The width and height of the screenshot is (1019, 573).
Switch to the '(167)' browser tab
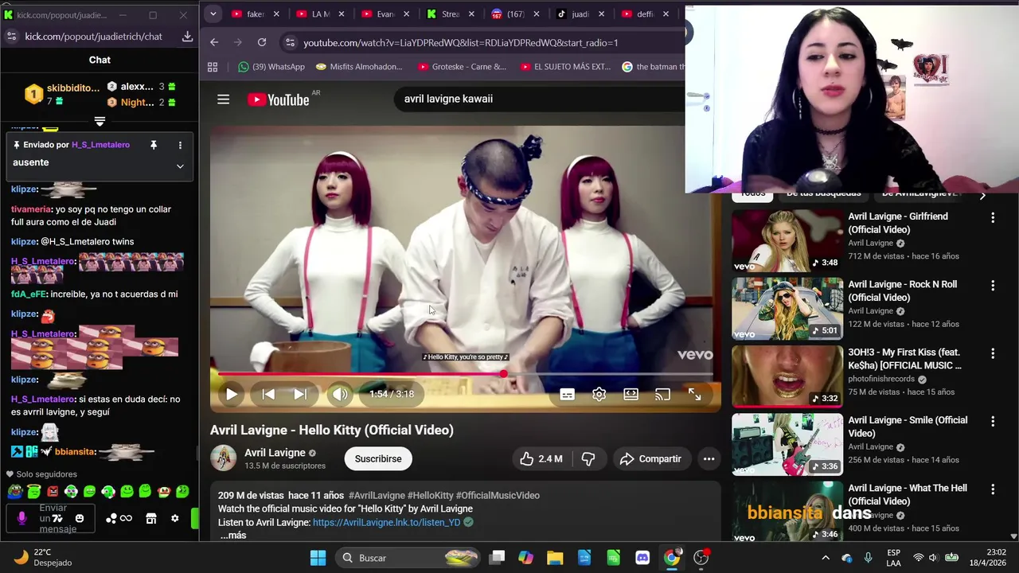[x=515, y=14]
